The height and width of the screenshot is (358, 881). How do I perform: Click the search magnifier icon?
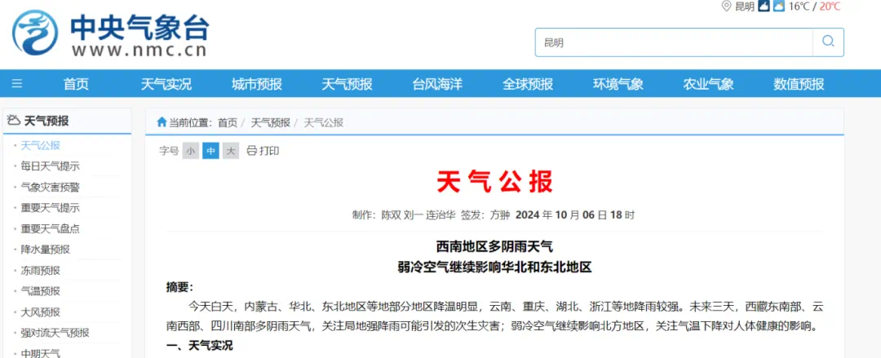coord(828,42)
